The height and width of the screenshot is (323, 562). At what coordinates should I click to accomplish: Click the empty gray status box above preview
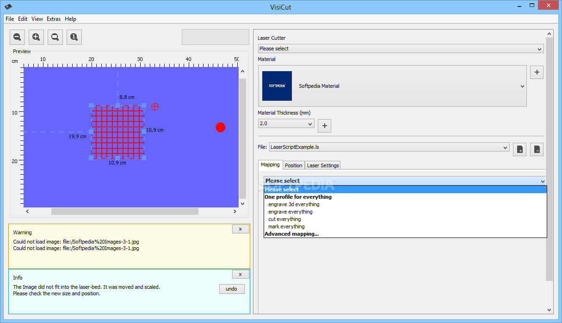(x=216, y=37)
